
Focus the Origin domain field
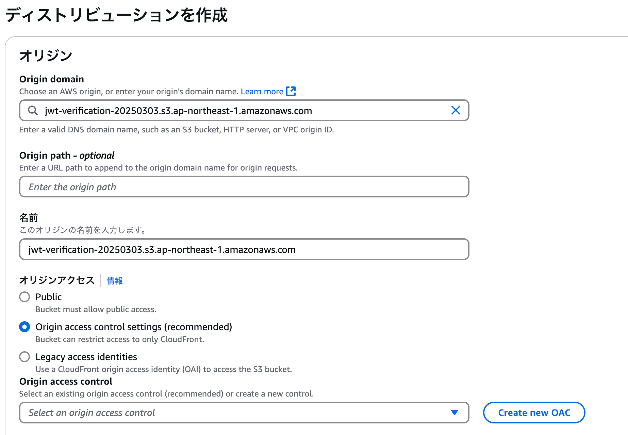[x=244, y=110]
